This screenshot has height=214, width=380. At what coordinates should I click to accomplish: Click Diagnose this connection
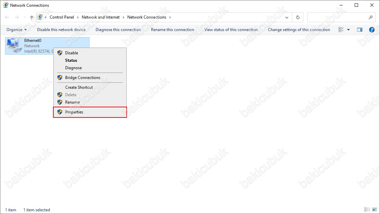118,30
